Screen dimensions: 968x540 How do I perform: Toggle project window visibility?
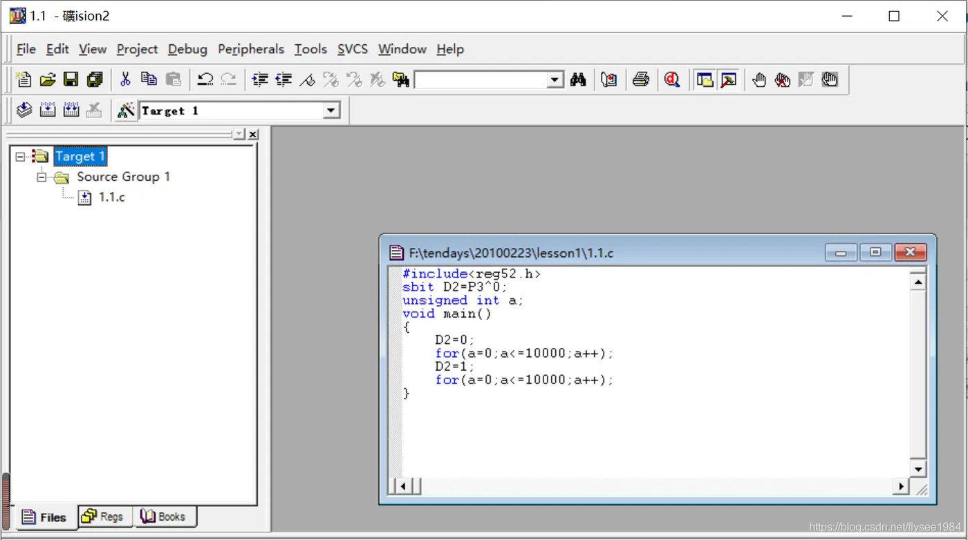tap(705, 79)
